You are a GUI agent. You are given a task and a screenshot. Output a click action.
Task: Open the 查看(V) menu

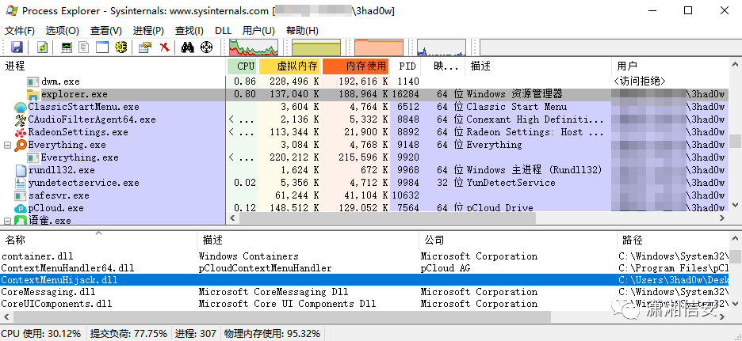click(x=106, y=31)
